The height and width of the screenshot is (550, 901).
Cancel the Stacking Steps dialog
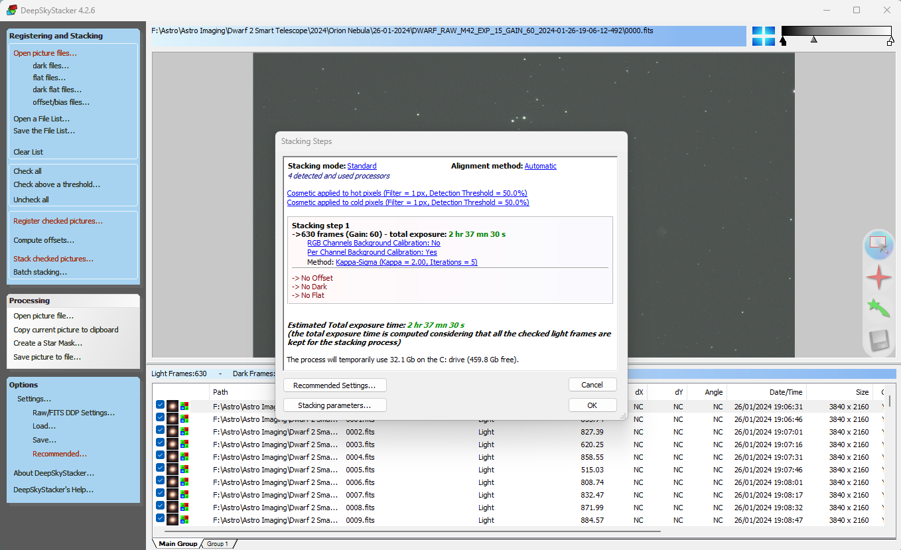tap(592, 385)
